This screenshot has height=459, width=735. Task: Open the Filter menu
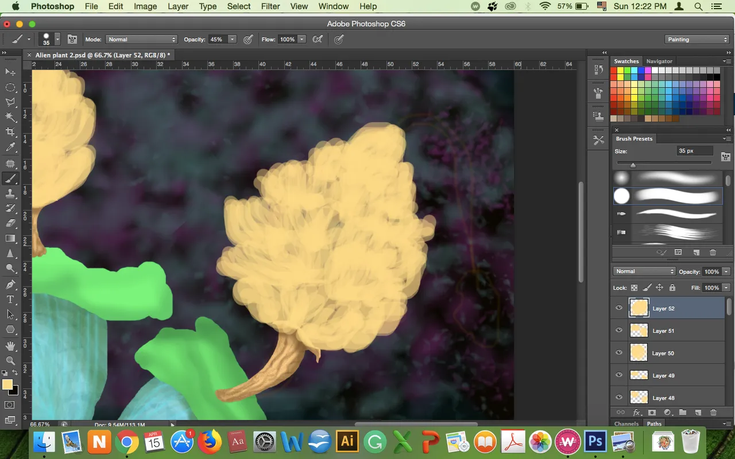coord(270,6)
